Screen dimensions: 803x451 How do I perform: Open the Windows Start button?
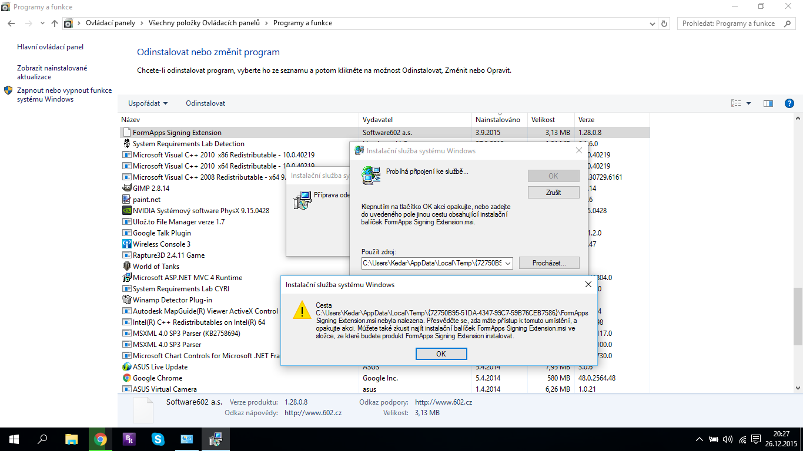point(14,439)
